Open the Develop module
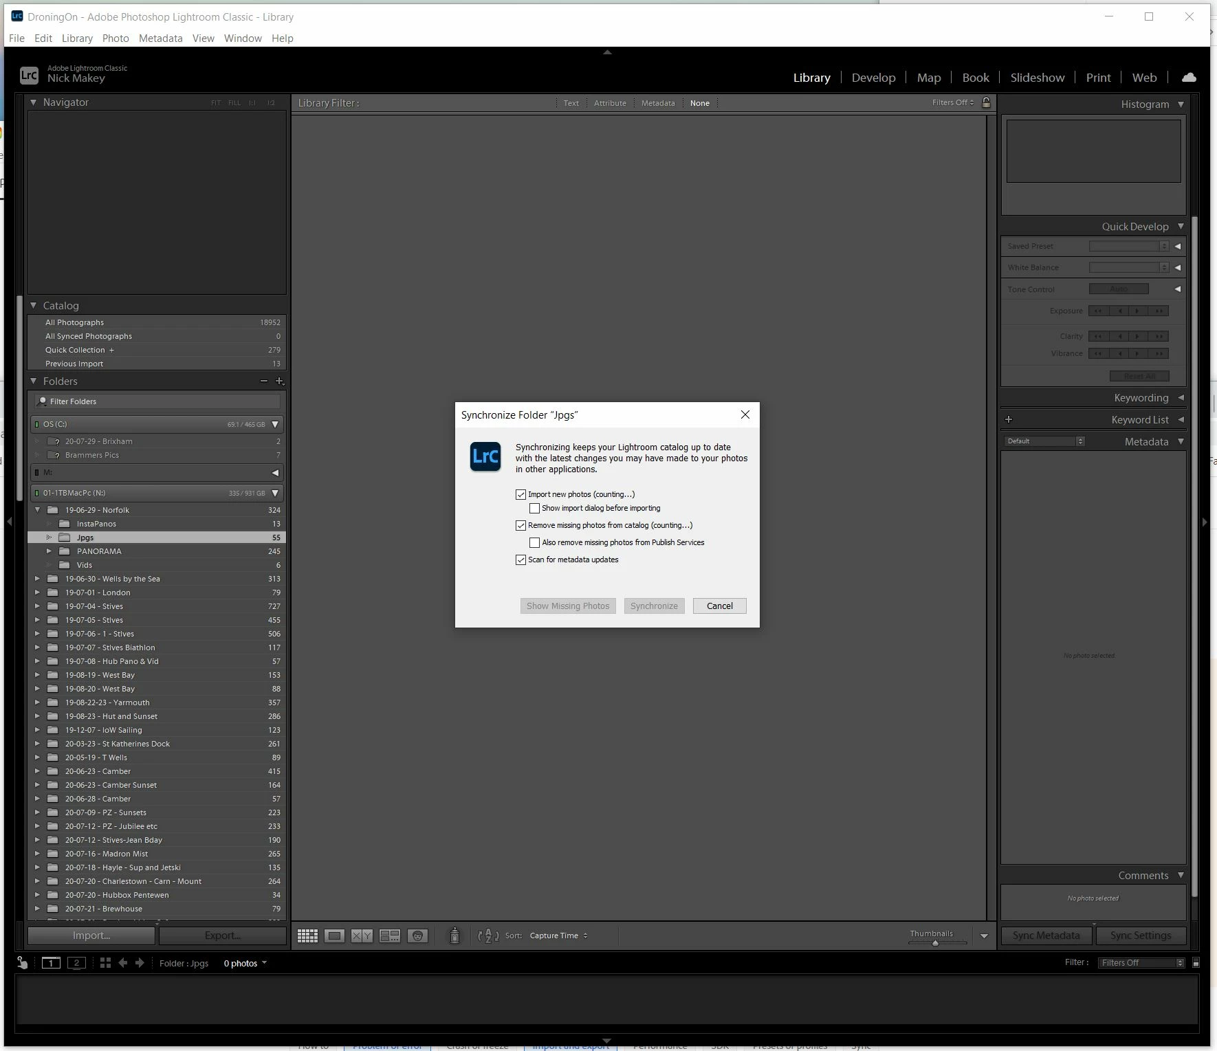Image resolution: width=1217 pixels, height=1051 pixels. 873,78
